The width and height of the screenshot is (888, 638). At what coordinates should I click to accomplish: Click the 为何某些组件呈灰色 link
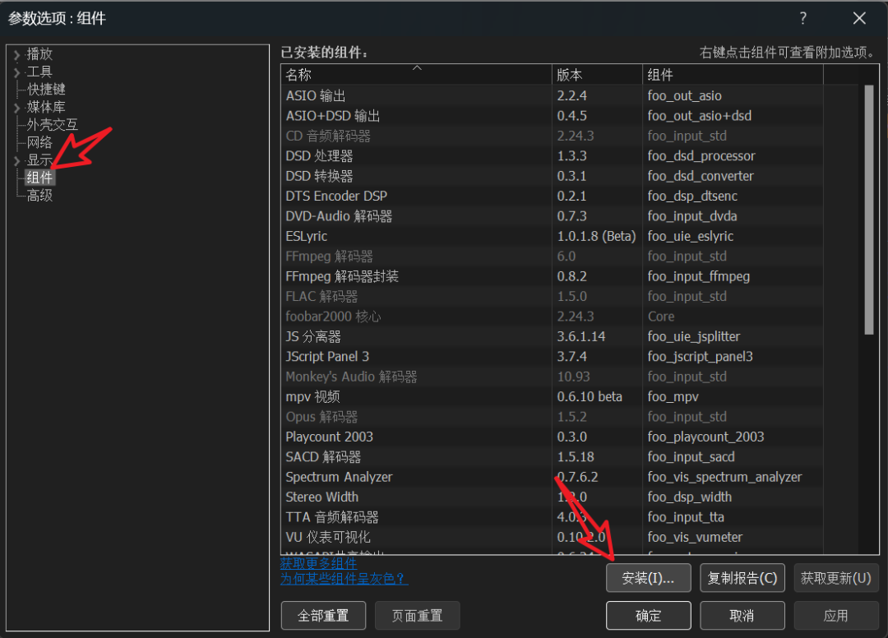344,579
